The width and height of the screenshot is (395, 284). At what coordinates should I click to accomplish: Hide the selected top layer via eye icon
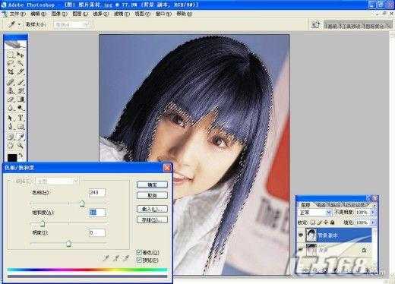click(x=301, y=235)
